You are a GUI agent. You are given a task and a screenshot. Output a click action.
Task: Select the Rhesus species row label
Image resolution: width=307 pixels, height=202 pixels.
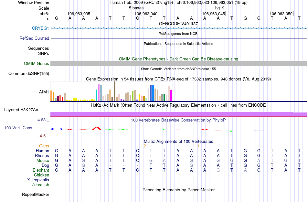pos(42,155)
